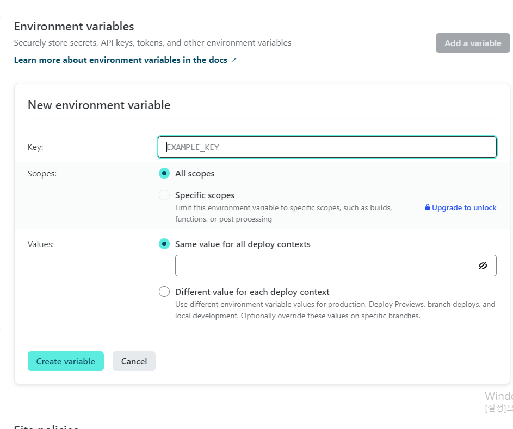Select Same value for all deploy contexts
513x429 pixels.
point(164,244)
